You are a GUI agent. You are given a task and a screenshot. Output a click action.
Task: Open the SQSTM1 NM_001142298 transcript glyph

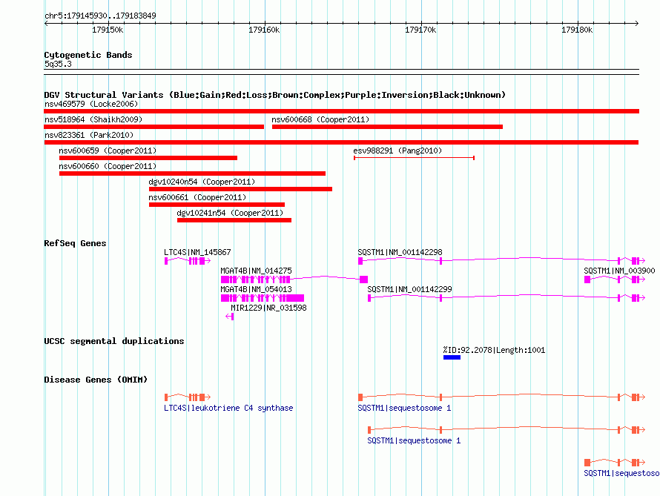click(x=501, y=261)
